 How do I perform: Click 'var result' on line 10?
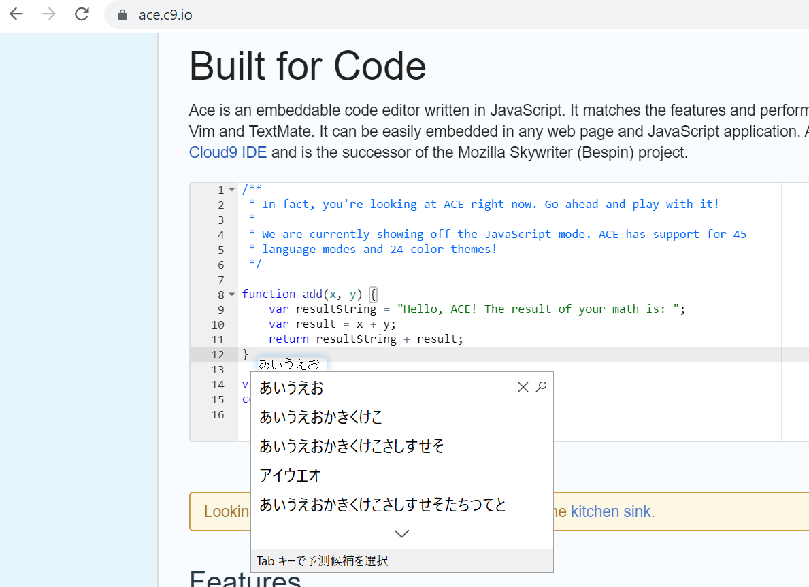pyautogui.click(x=302, y=324)
